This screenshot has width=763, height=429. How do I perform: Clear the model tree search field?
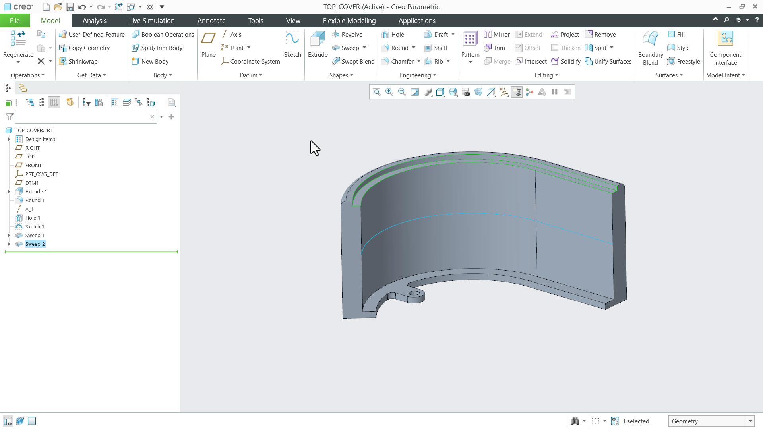(152, 117)
